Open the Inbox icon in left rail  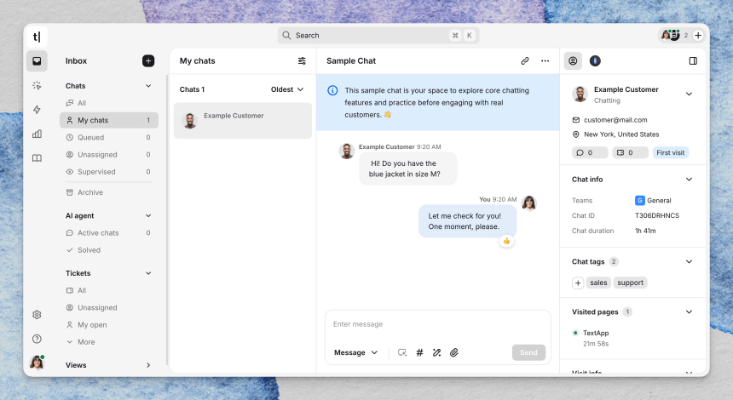(x=37, y=61)
